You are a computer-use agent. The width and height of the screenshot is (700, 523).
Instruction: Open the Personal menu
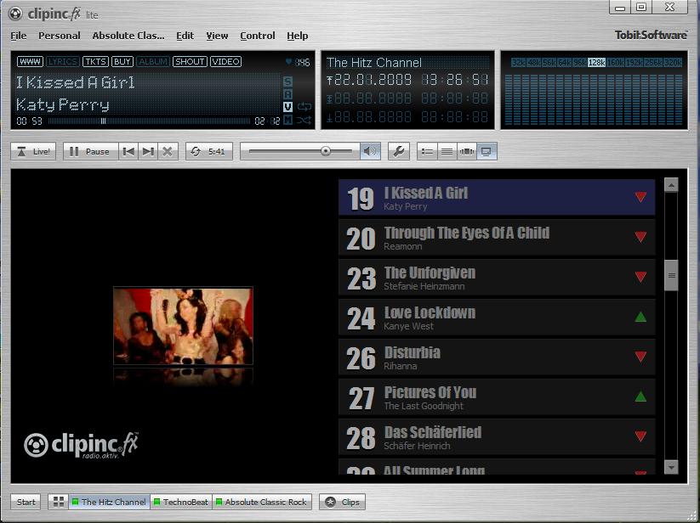click(60, 36)
